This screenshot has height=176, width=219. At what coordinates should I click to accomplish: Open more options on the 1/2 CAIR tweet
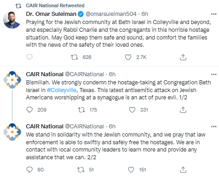[x=214, y=74]
